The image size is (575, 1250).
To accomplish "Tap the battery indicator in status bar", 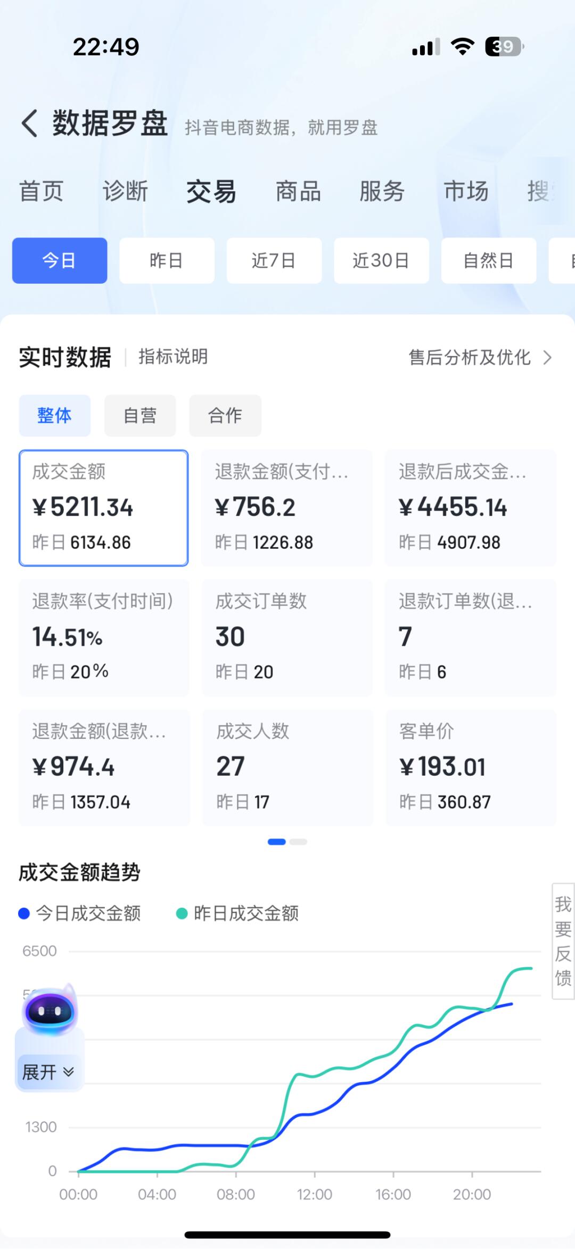I will (504, 47).
